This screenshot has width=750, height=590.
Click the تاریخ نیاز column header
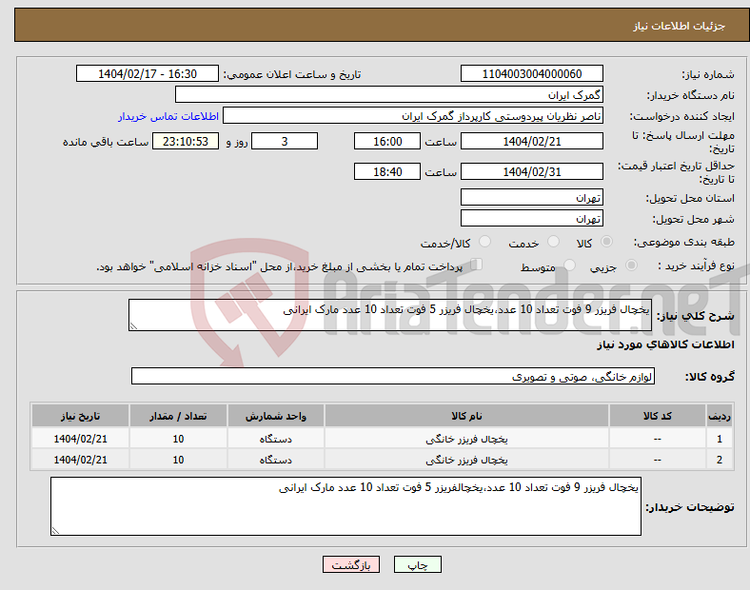pyautogui.click(x=80, y=416)
